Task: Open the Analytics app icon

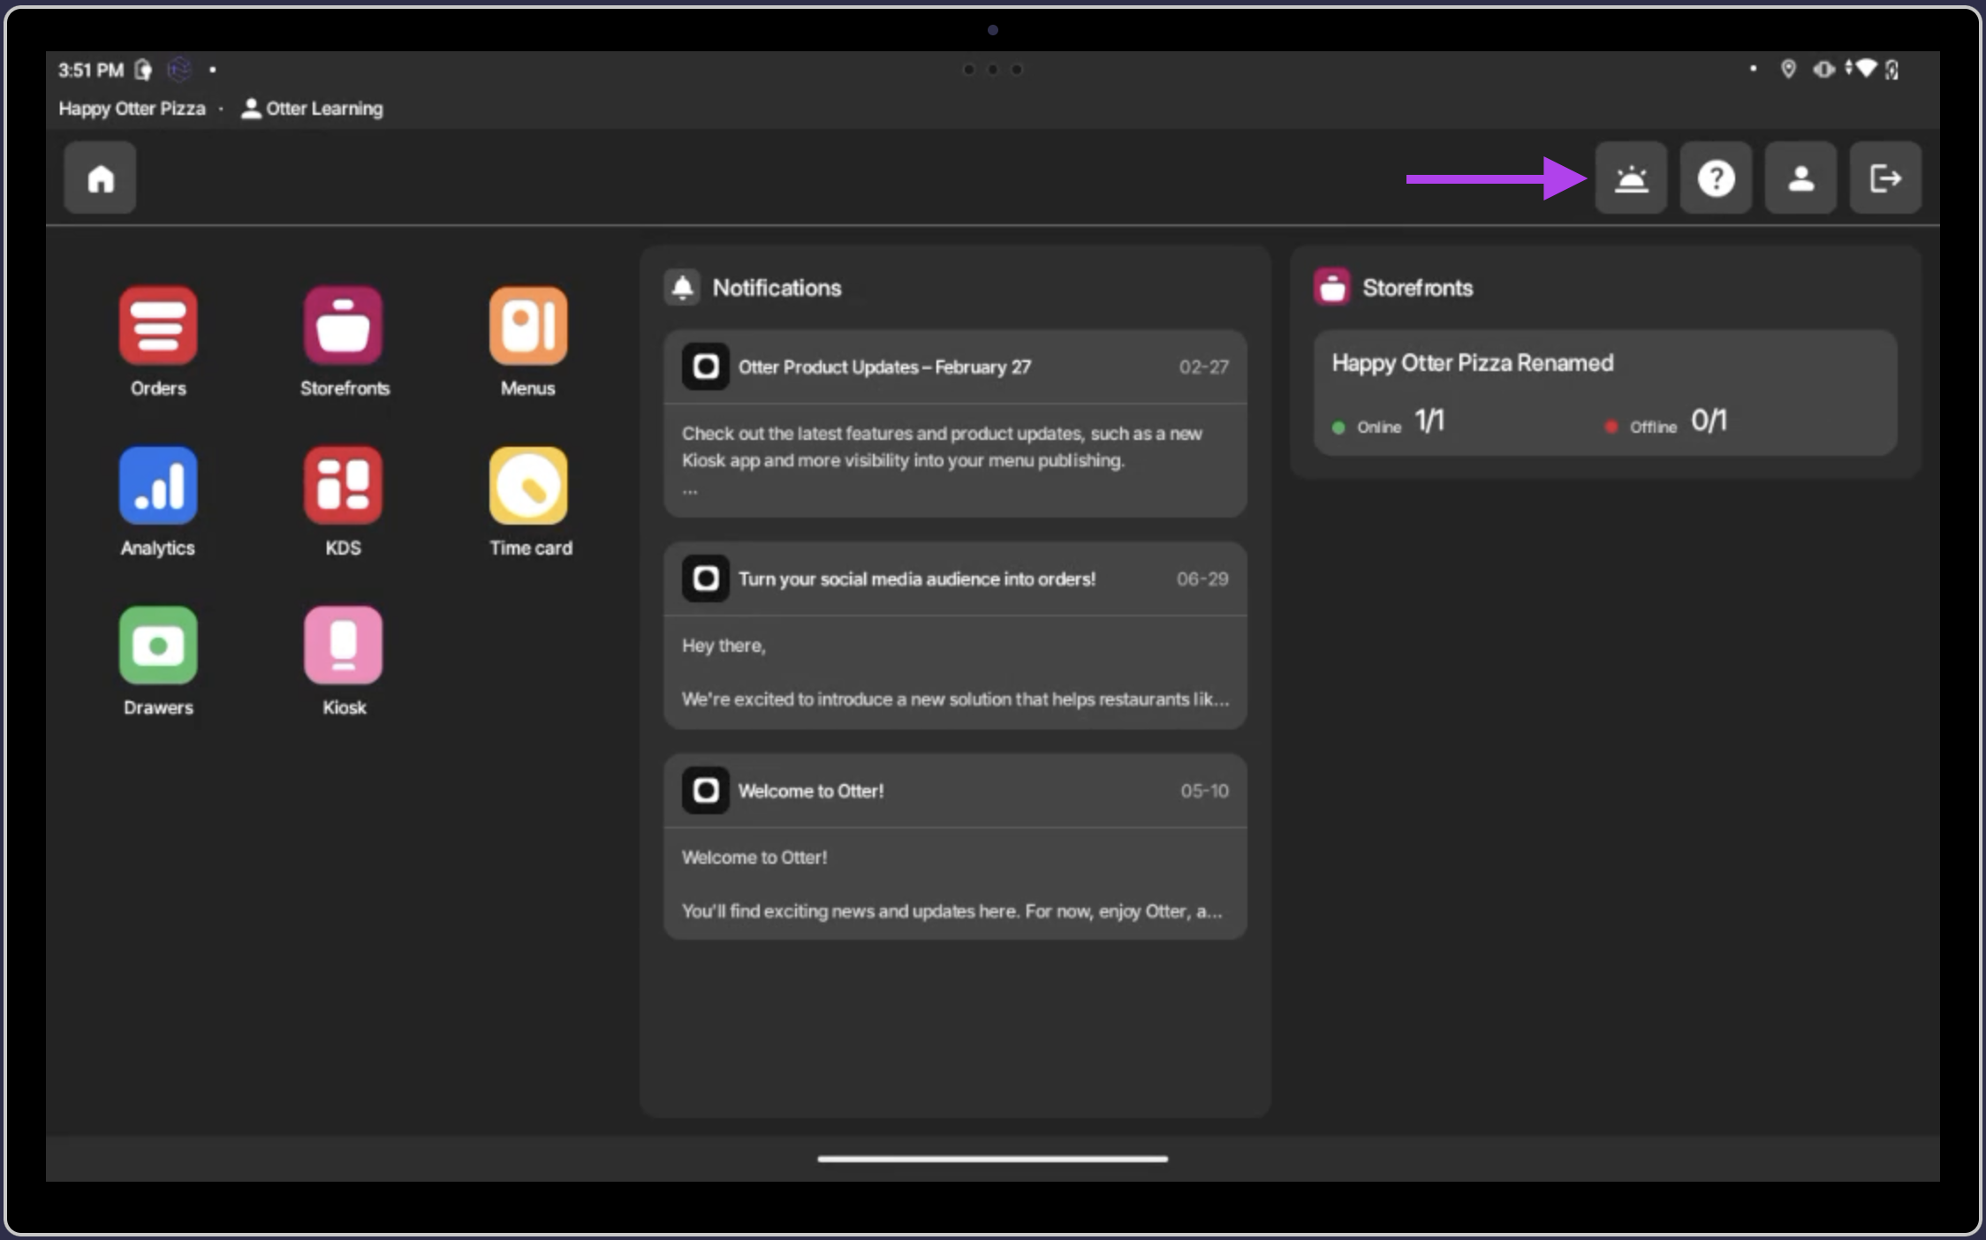Action: click(158, 486)
